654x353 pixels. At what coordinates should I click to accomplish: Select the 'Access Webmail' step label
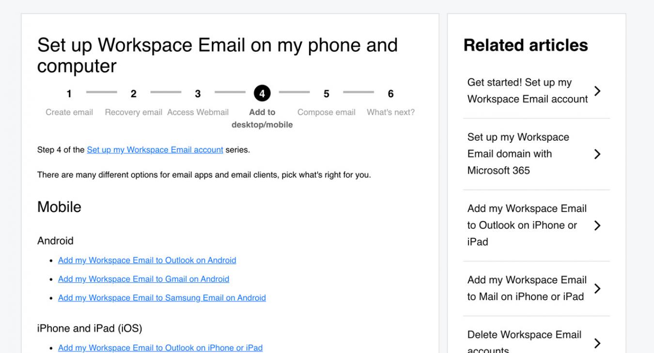coord(199,112)
